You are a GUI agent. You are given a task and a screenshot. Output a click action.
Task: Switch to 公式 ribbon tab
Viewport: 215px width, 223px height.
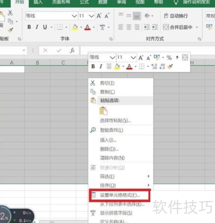coord(84,2)
